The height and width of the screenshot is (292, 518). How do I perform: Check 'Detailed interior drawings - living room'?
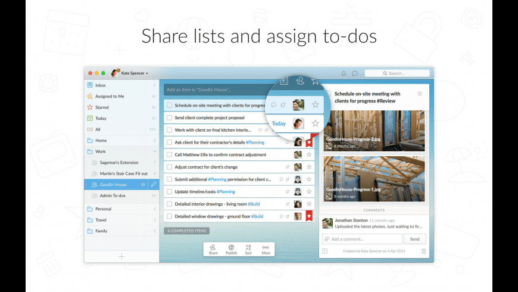[169, 204]
